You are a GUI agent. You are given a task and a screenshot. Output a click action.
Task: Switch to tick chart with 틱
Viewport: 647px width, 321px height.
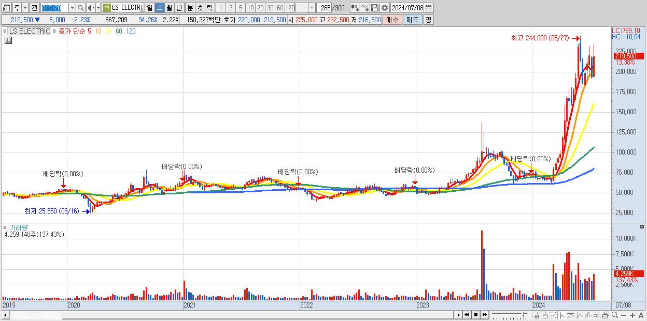[x=209, y=8]
